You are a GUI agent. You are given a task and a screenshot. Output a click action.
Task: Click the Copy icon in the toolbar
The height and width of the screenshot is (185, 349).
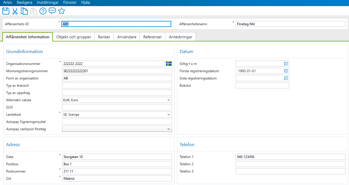tap(24, 11)
